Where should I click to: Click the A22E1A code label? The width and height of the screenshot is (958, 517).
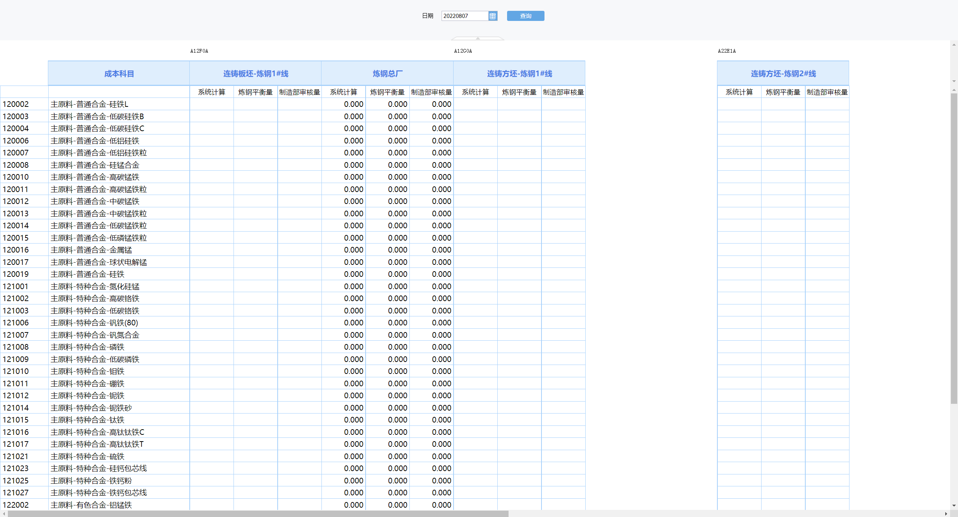tap(727, 51)
